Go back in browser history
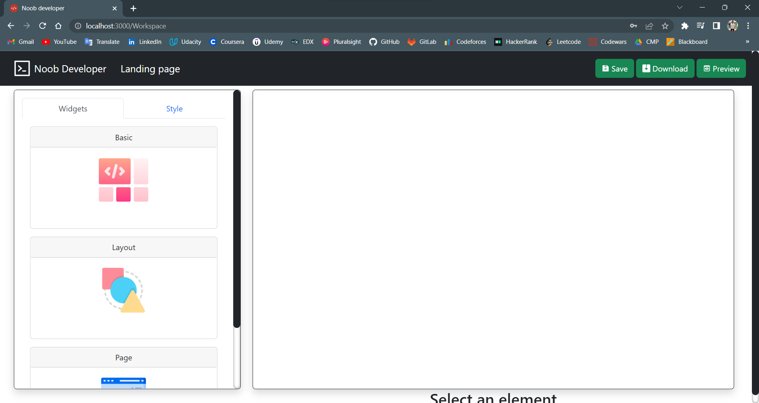The image size is (759, 403). point(11,26)
